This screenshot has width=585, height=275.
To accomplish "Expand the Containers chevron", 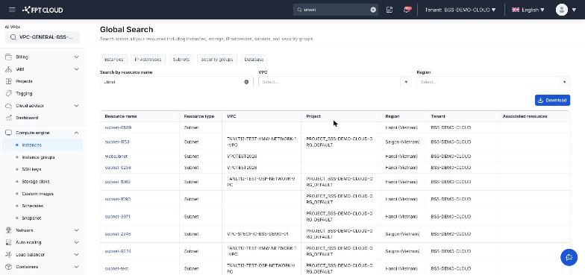I will (76, 267).
